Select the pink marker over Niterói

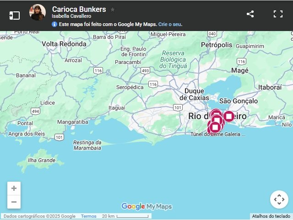pos(229,116)
